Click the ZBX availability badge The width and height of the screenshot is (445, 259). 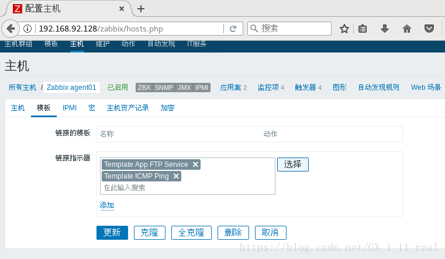click(x=144, y=87)
